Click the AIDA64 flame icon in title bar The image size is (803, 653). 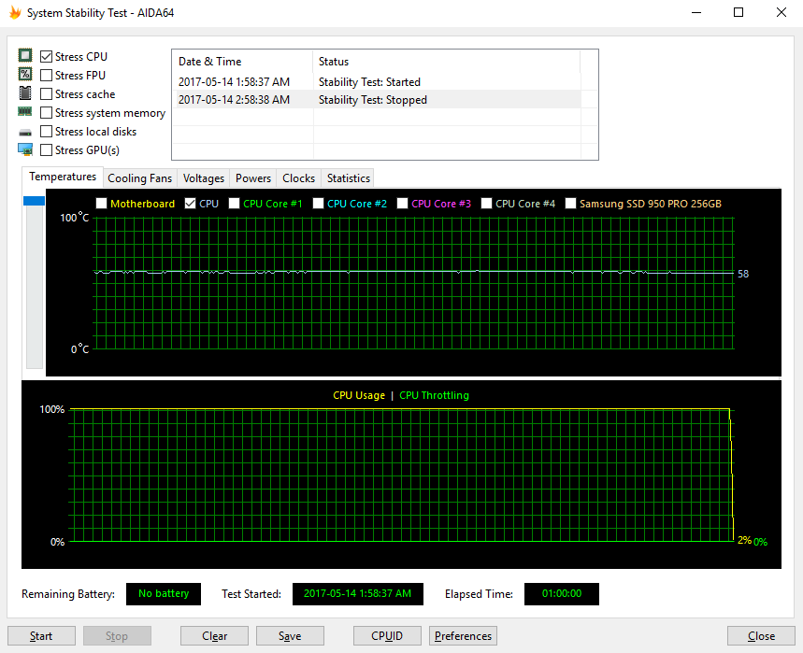pyautogui.click(x=14, y=13)
